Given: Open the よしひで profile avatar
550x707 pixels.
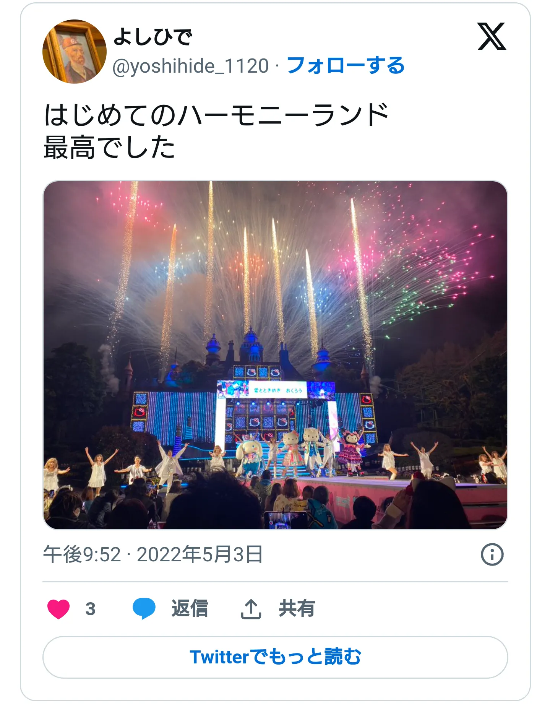Looking at the screenshot, I should pyautogui.click(x=75, y=52).
